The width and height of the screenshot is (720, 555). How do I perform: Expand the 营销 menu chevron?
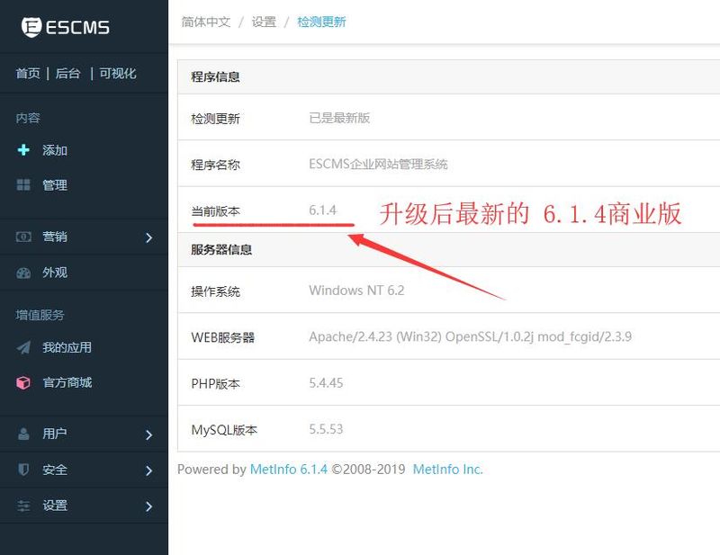(148, 237)
